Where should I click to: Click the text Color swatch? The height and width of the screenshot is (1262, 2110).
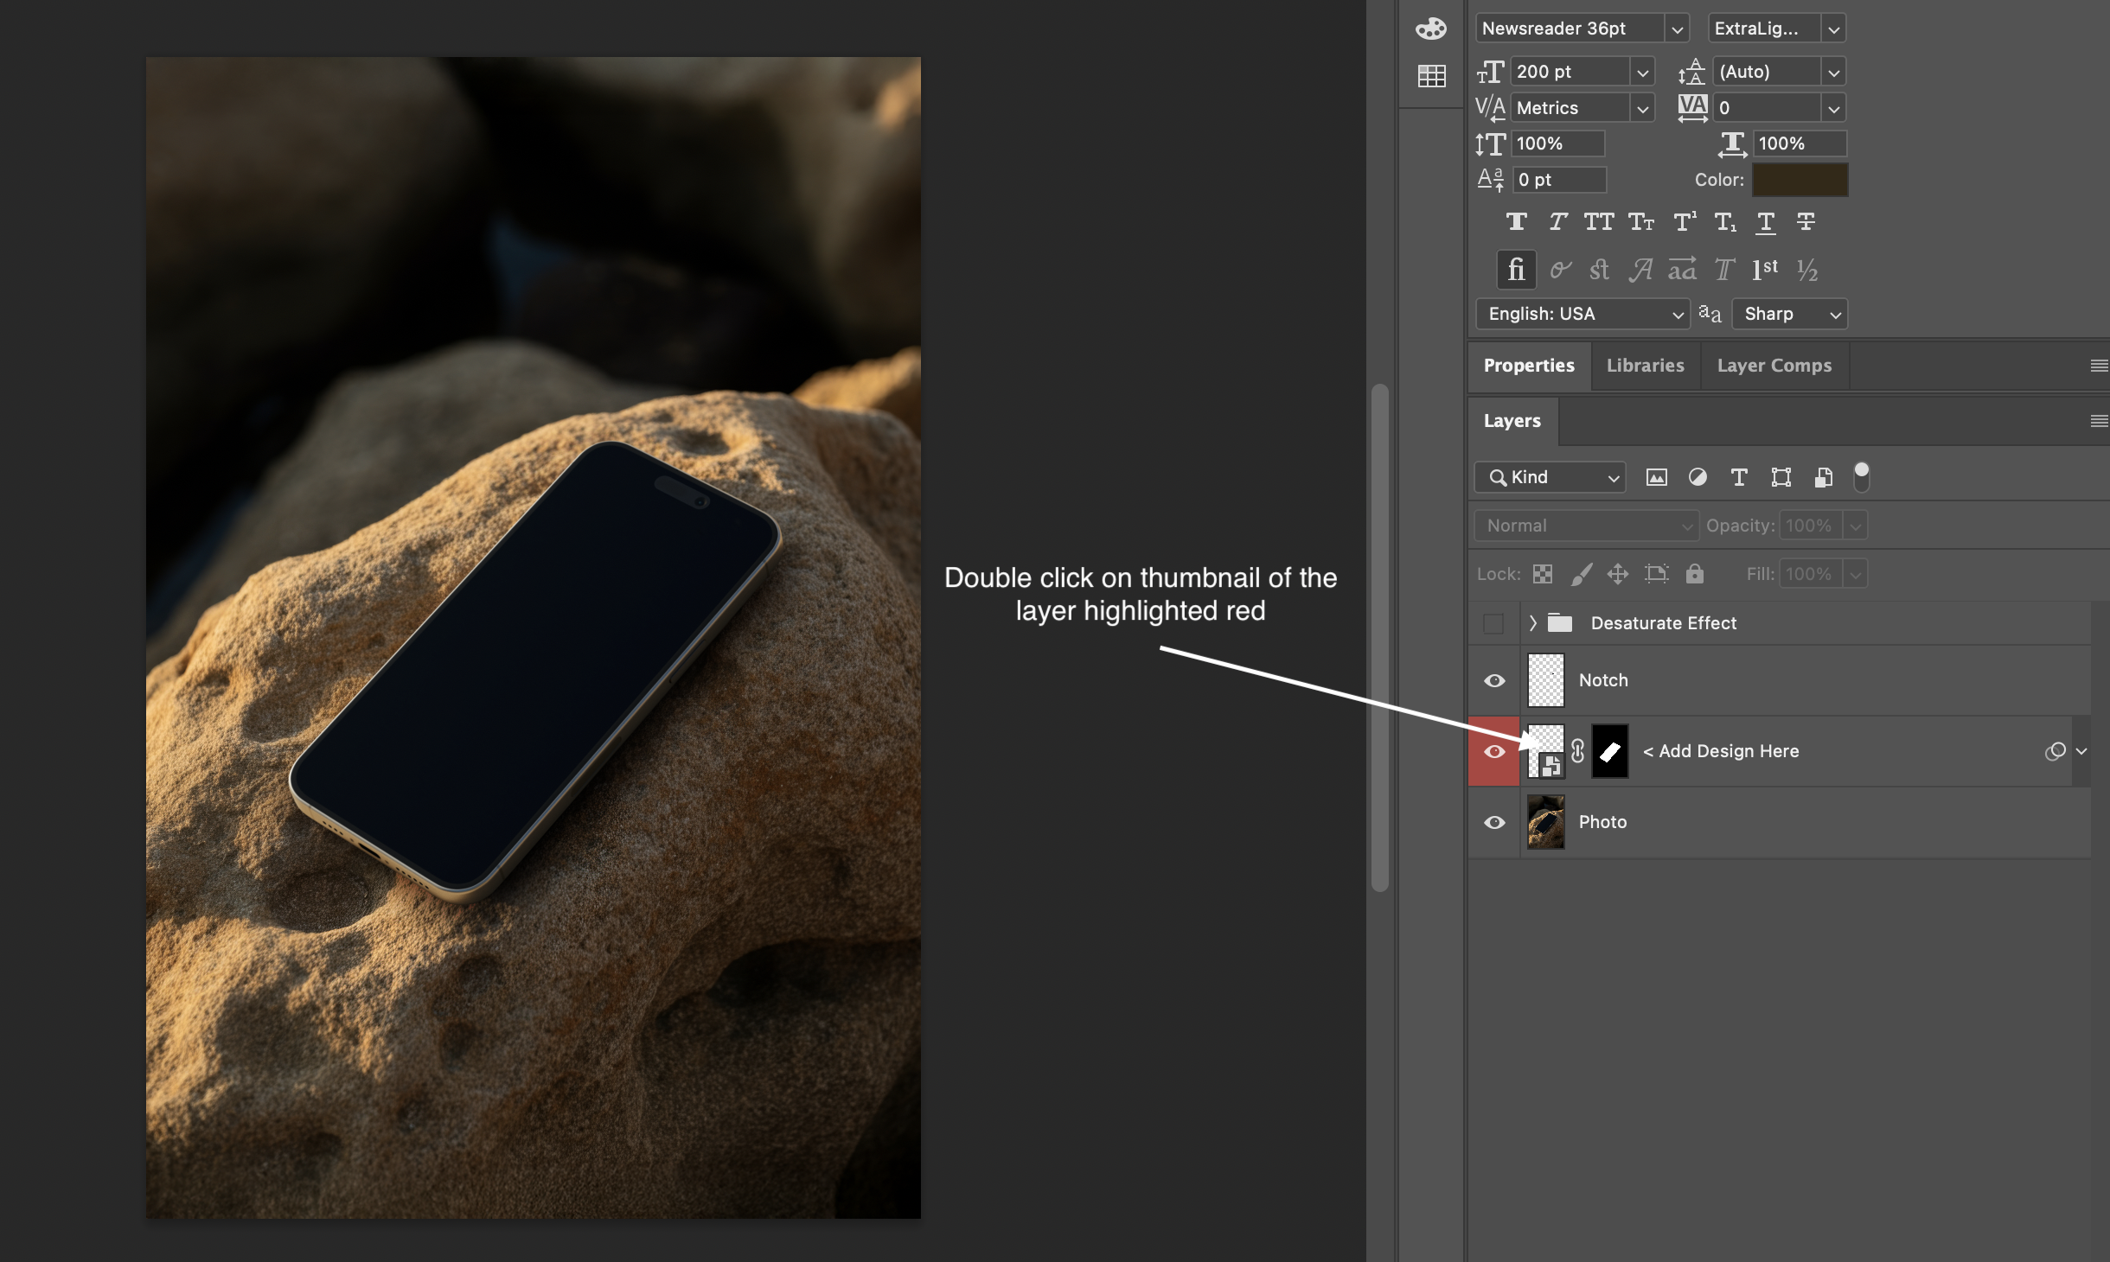(1800, 180)
